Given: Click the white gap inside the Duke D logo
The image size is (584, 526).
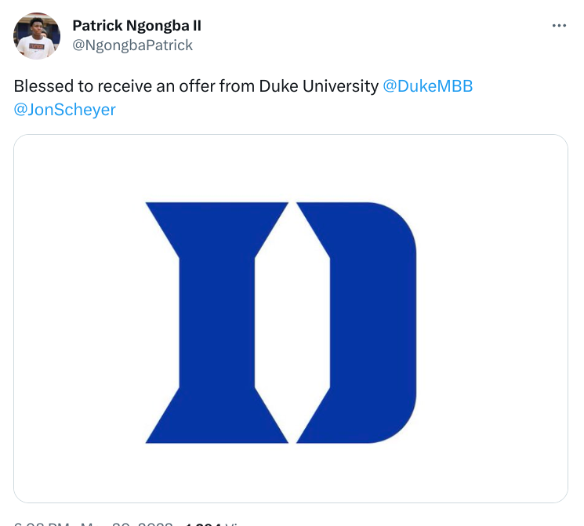Looking at the screenshot, I should [x=292, y=322].
